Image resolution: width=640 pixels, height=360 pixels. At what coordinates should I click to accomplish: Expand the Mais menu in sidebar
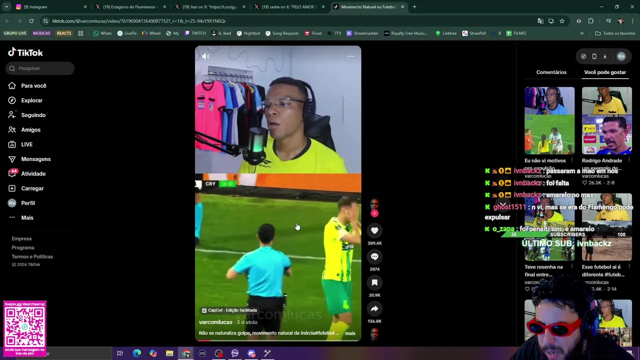tap(27, 217)
